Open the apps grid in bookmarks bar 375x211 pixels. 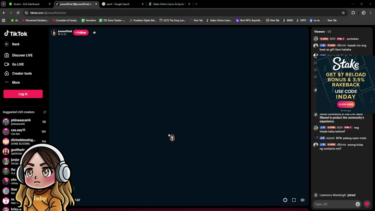click(x=4, y=21)
